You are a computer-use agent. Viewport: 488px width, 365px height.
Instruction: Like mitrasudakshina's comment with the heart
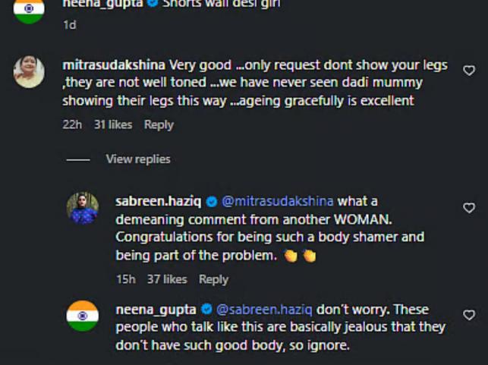[468, 71]
